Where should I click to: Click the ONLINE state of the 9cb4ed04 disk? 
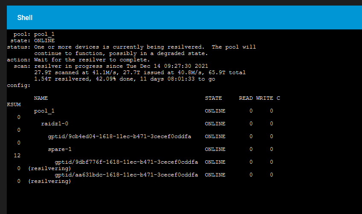(x=215, y=136)
